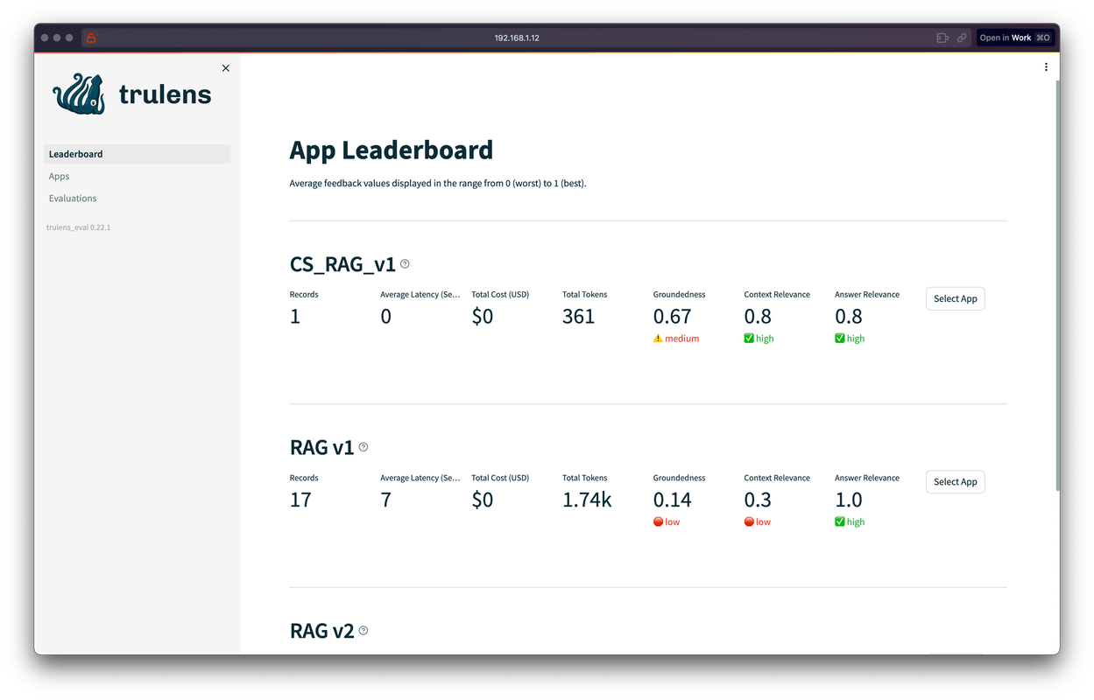Select the Leaderboard navigation entry
The width and height of the screenshot is (1094, 700).
pos(75,154)
